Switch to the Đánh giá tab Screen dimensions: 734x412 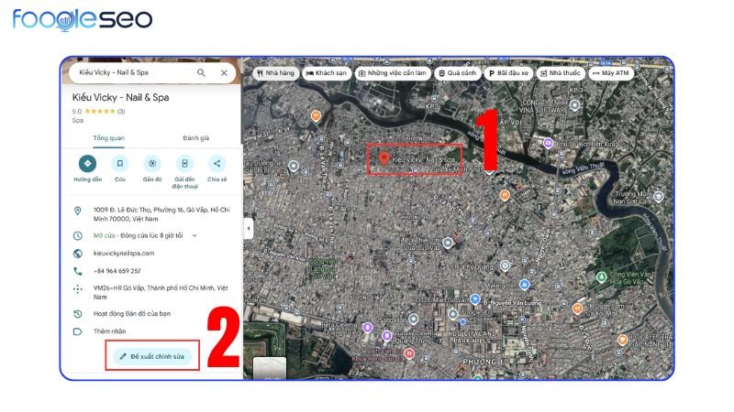[x=196, y=138]
